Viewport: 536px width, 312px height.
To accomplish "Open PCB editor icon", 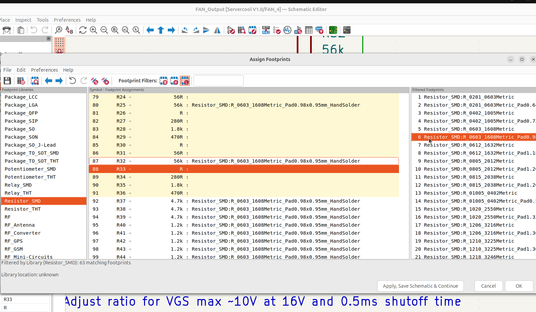I will coord(333,30).
